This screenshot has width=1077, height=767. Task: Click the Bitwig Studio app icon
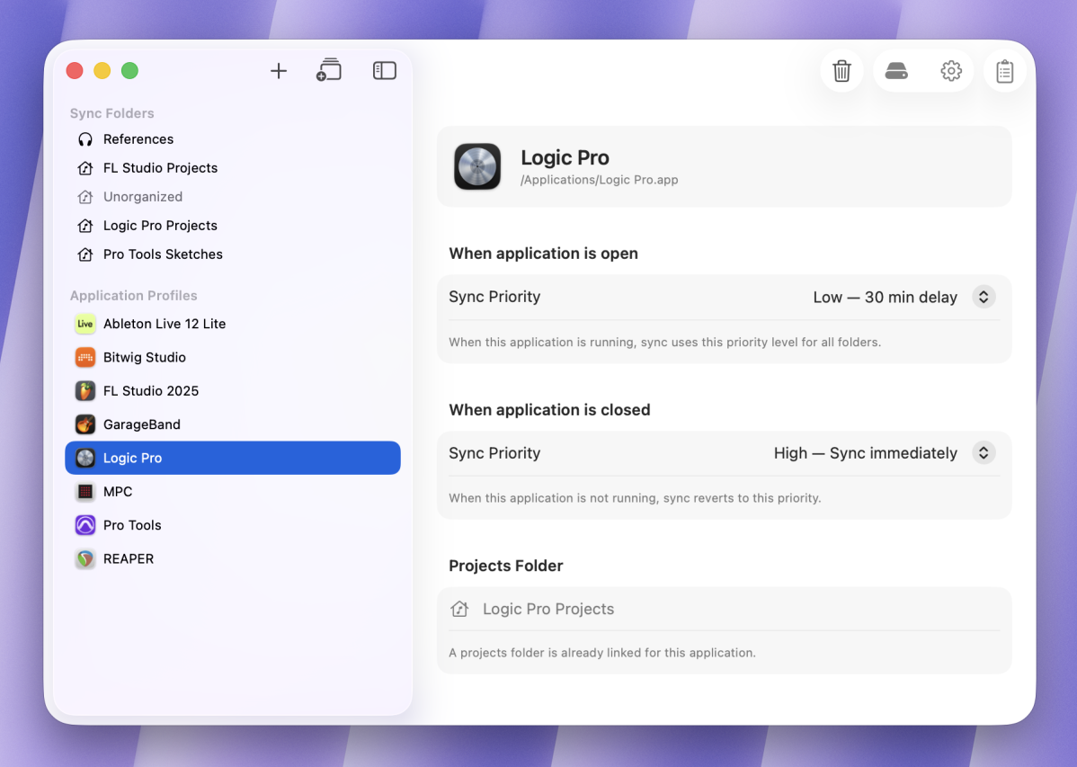(x=85, y=357)
